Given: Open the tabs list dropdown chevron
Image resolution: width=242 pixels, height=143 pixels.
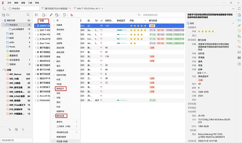Looking at the screenshot, I should pyautogui.click(x=233, y=9).
